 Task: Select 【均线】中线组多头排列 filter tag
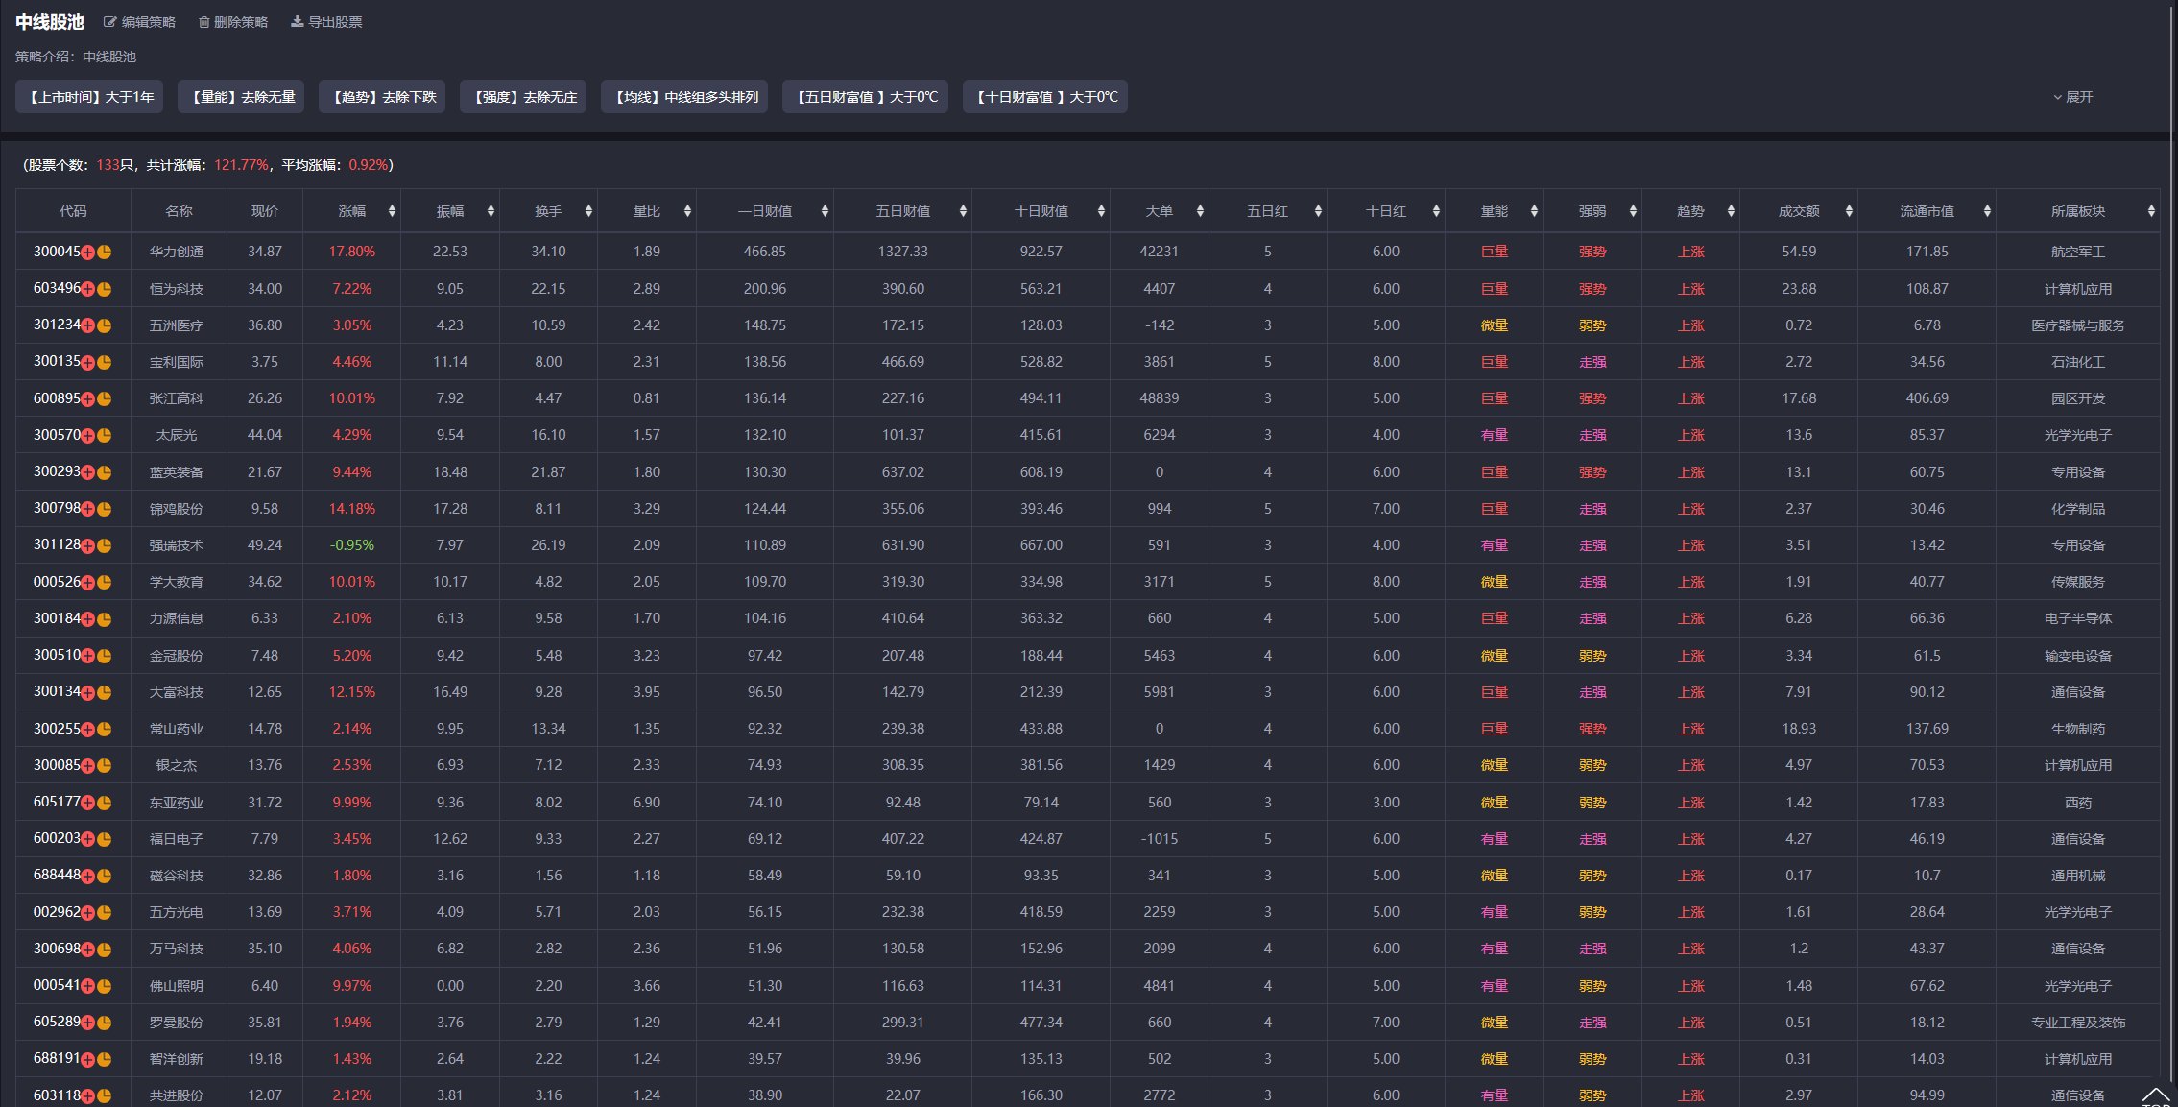(x=684, y=97)
